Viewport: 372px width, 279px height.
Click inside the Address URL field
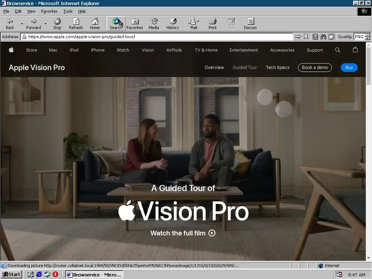click(x=157, y=37)
